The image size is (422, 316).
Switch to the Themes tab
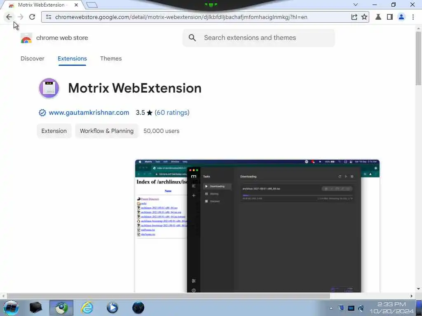(x=111, y=58)
